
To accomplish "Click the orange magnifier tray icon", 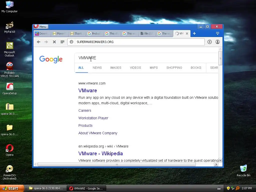I will click(x=237, y=188).
